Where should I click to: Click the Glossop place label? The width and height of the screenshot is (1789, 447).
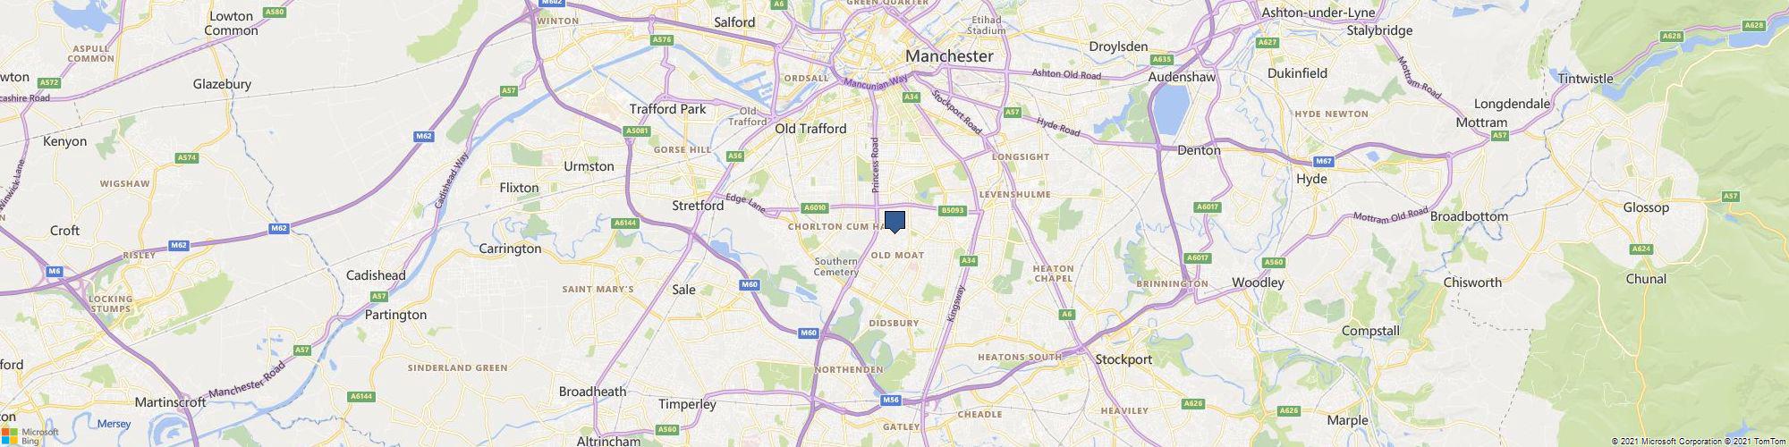pos(1646,207)
